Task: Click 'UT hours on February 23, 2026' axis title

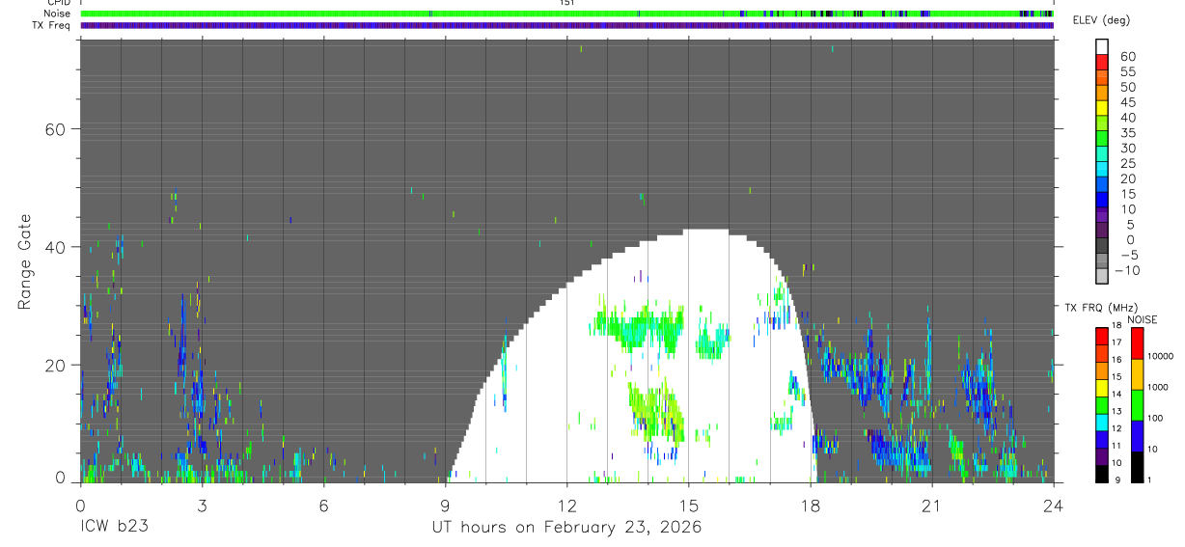Action: tap(566, 528)
